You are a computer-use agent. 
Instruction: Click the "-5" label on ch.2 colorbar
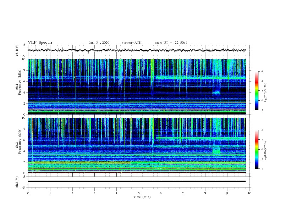pos(261,149)
